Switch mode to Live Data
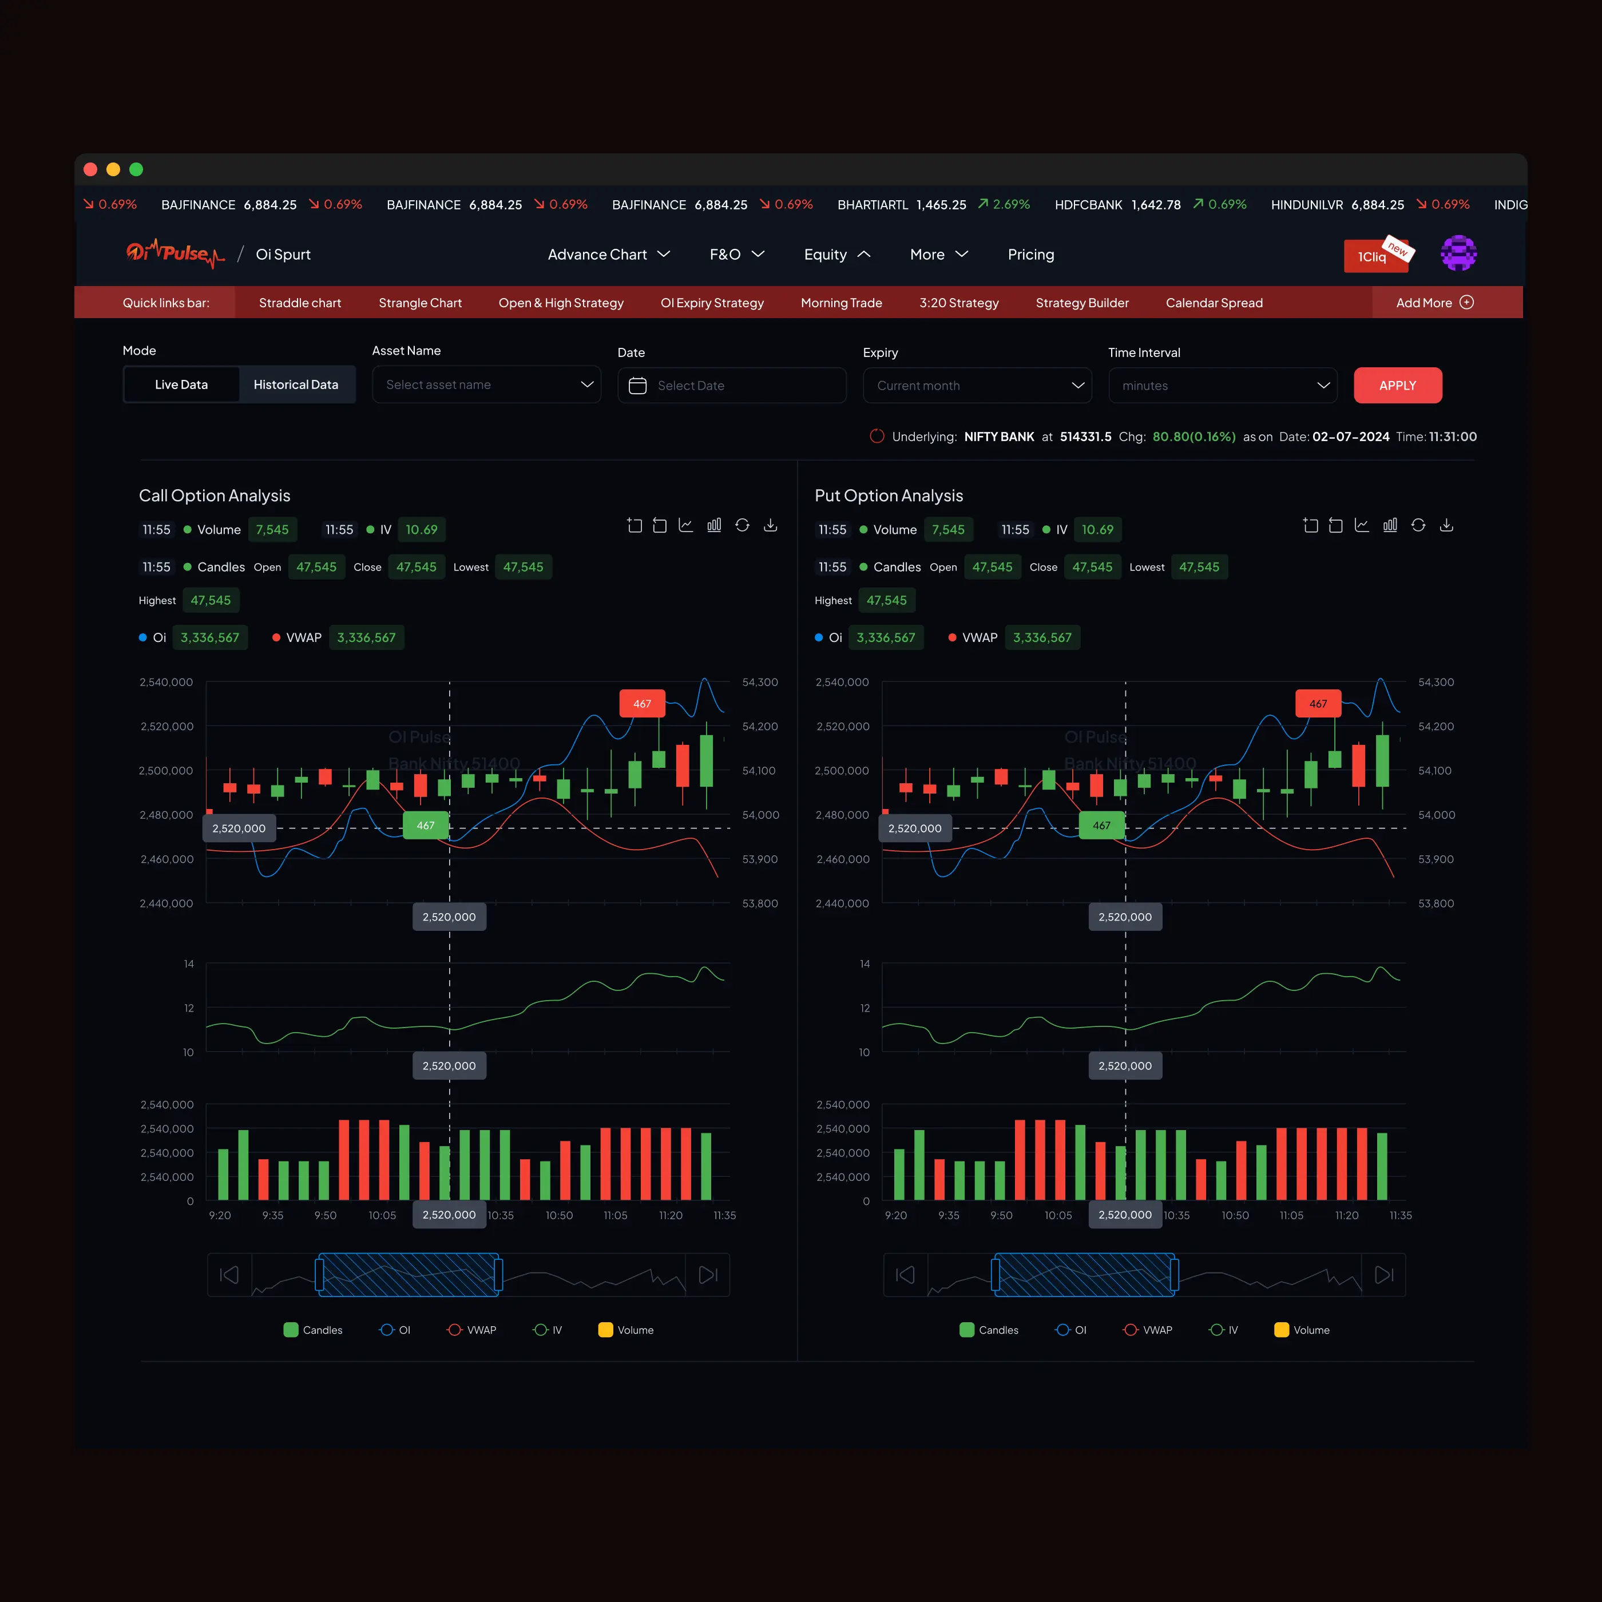1602x1602 pixels. pyautogui.click(x=181, y=384)
